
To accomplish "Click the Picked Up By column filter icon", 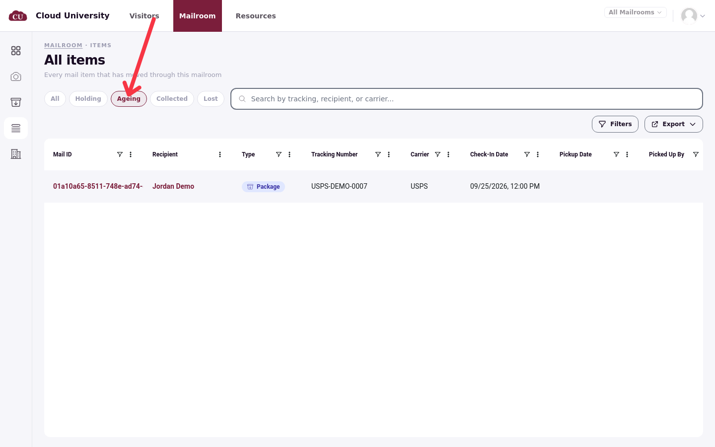I will tap(696, 154).
